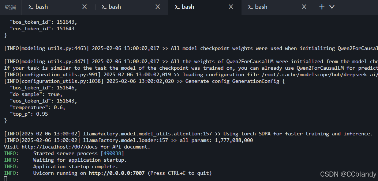The width and height of the screenshot is (378, 181).
Task: Click the llamafactory.model.model_utils.attention:157 text
Action: pos(147,134)
